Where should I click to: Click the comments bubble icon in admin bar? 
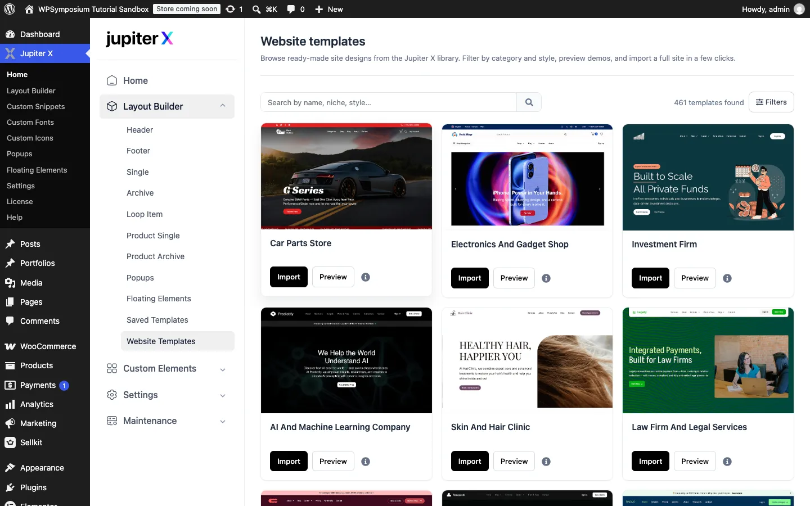tap(291, 9)
